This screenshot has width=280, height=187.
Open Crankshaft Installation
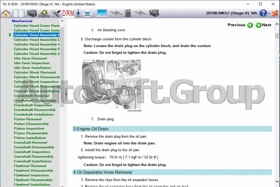coord(34,114)
